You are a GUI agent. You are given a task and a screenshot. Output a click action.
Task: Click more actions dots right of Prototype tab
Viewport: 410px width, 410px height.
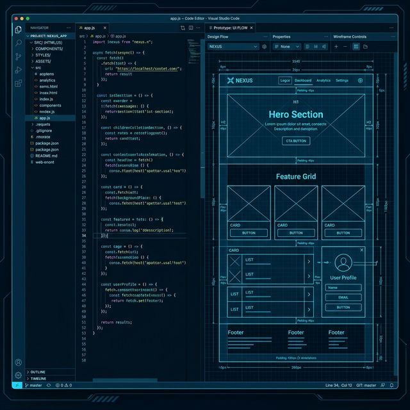[x=391, y=28]
